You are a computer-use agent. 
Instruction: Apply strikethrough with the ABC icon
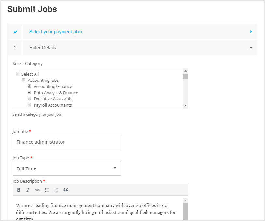[37, 190]
